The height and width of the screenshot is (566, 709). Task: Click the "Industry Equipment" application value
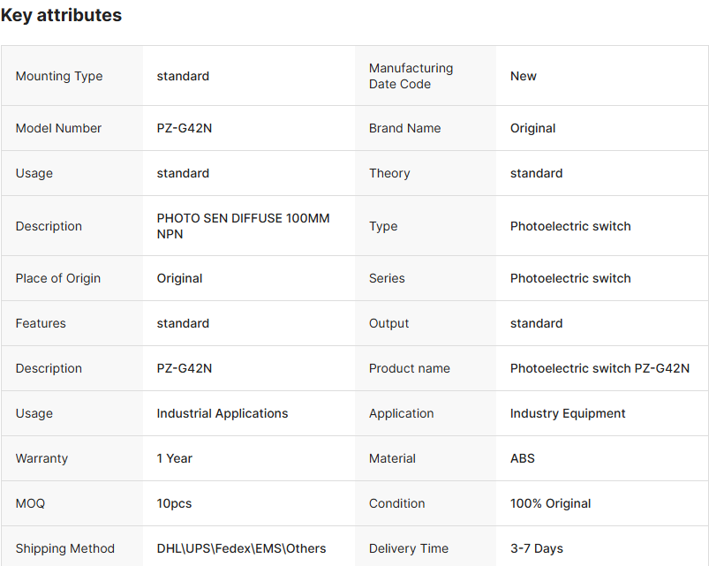(x=568, y=413)
